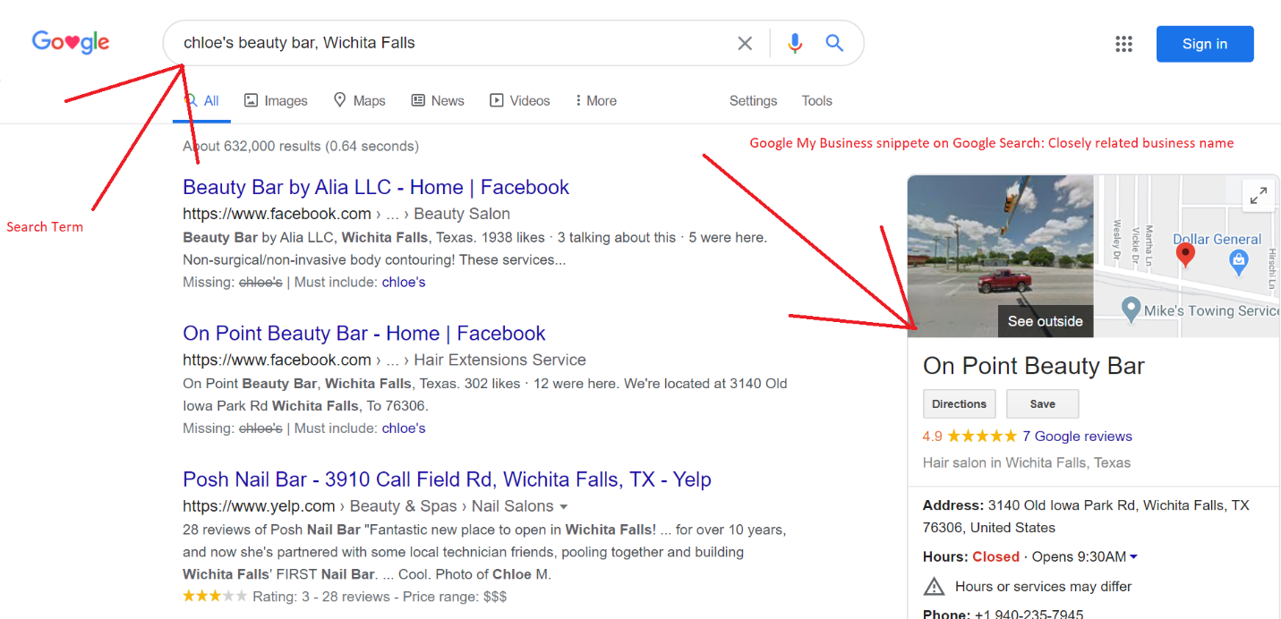Click the Sign in button
The width and height of the screenshot is (1281, 619).
1205,44
